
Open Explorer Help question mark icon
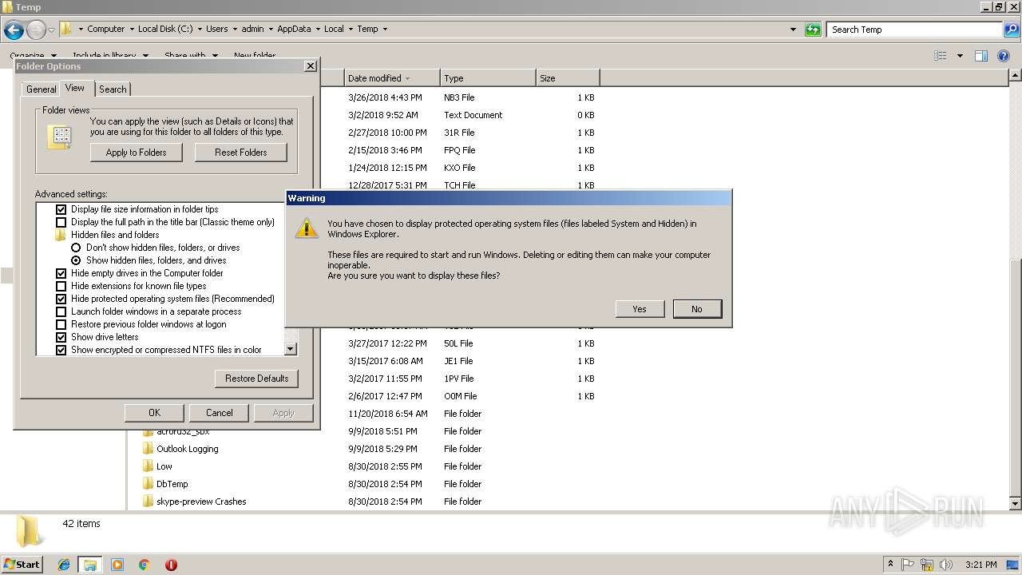1004,56
